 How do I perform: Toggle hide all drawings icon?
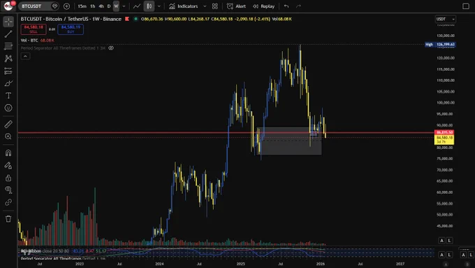coord(8,190)
